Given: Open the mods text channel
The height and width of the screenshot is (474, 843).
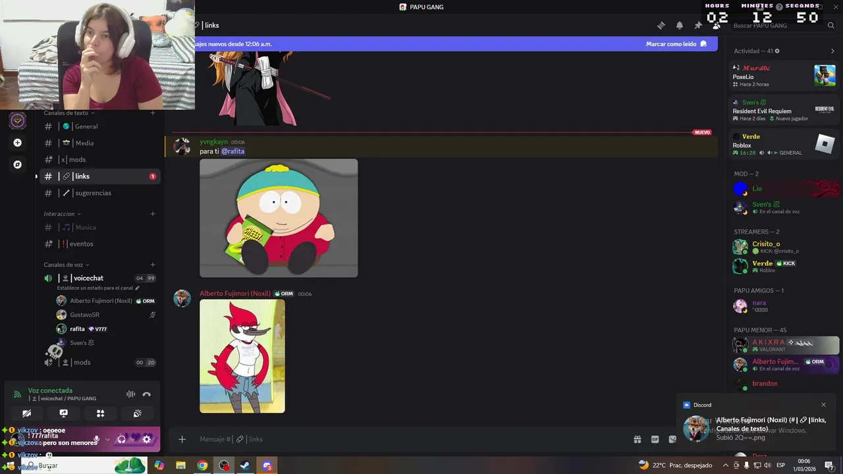Looking at the screenshot, I should click(99, 159).
